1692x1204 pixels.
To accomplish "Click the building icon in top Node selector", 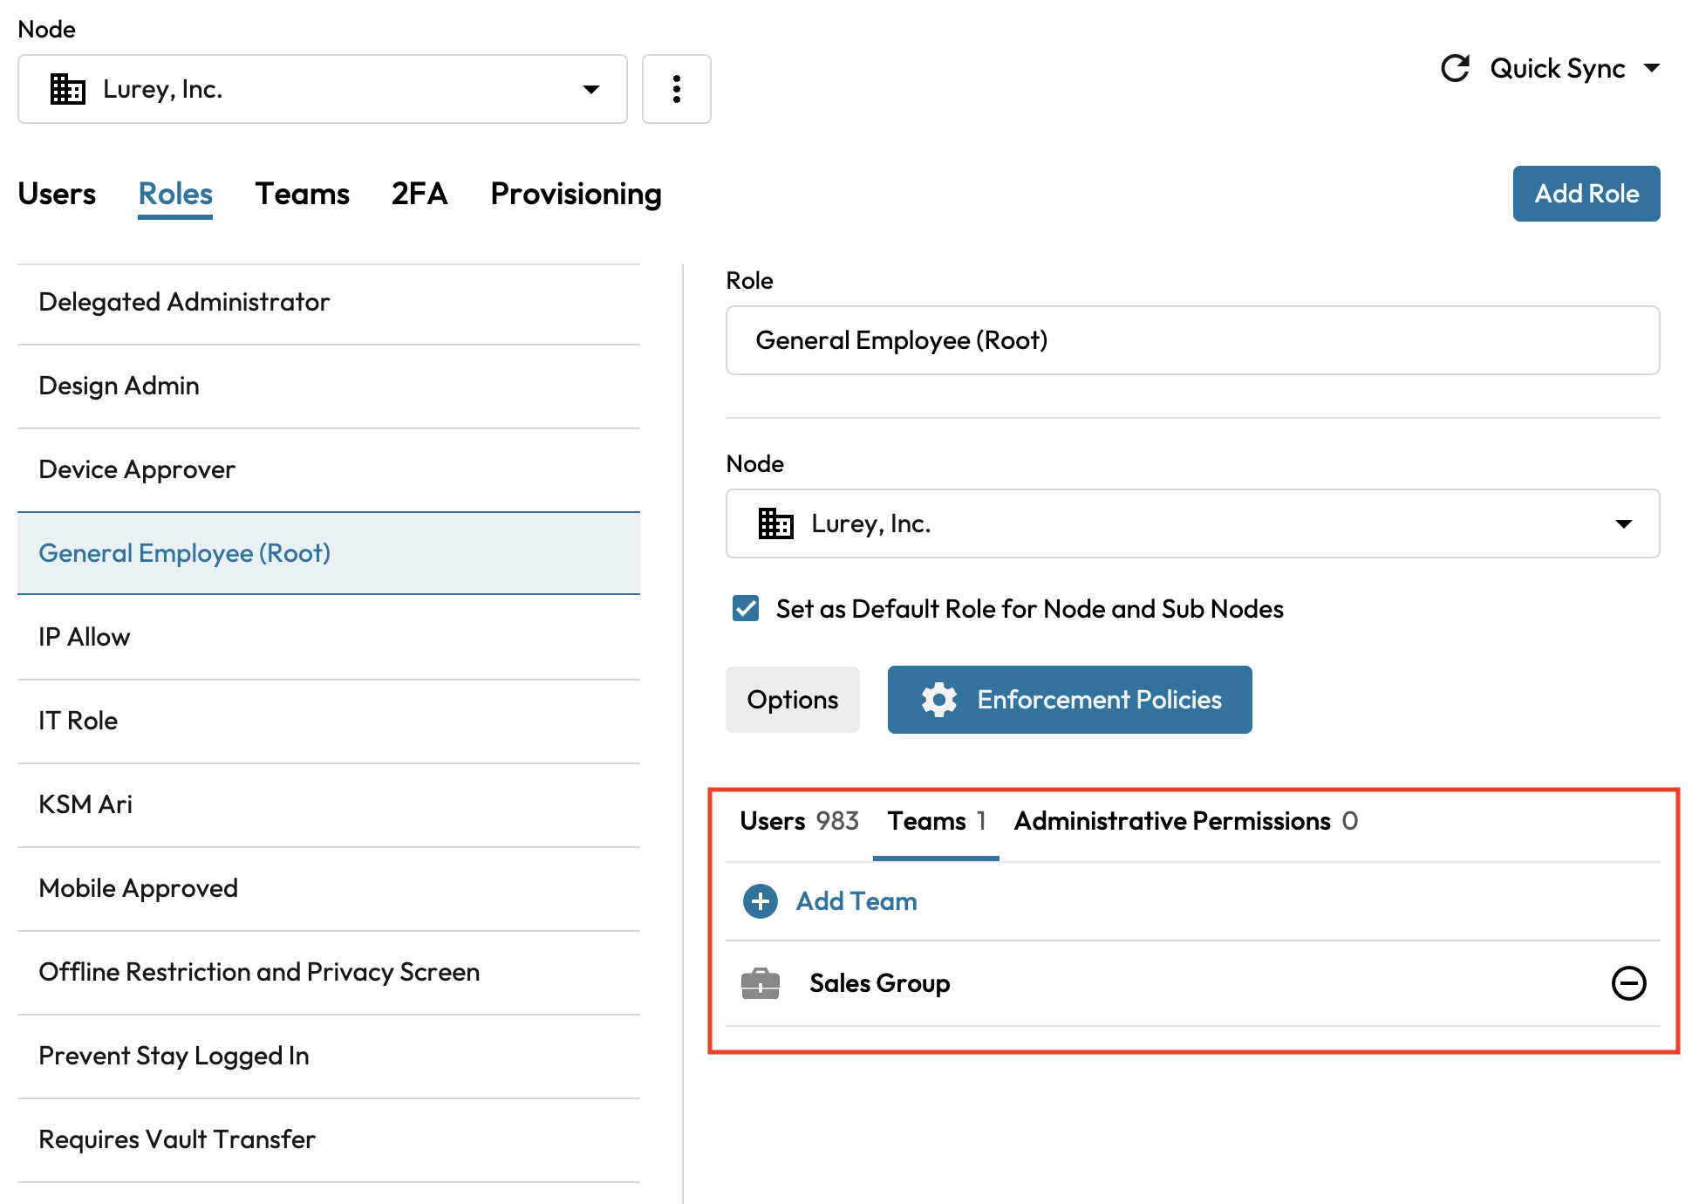I will [67, 89].
